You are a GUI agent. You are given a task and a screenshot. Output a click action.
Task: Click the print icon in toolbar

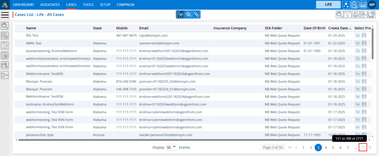pos(356,14)
